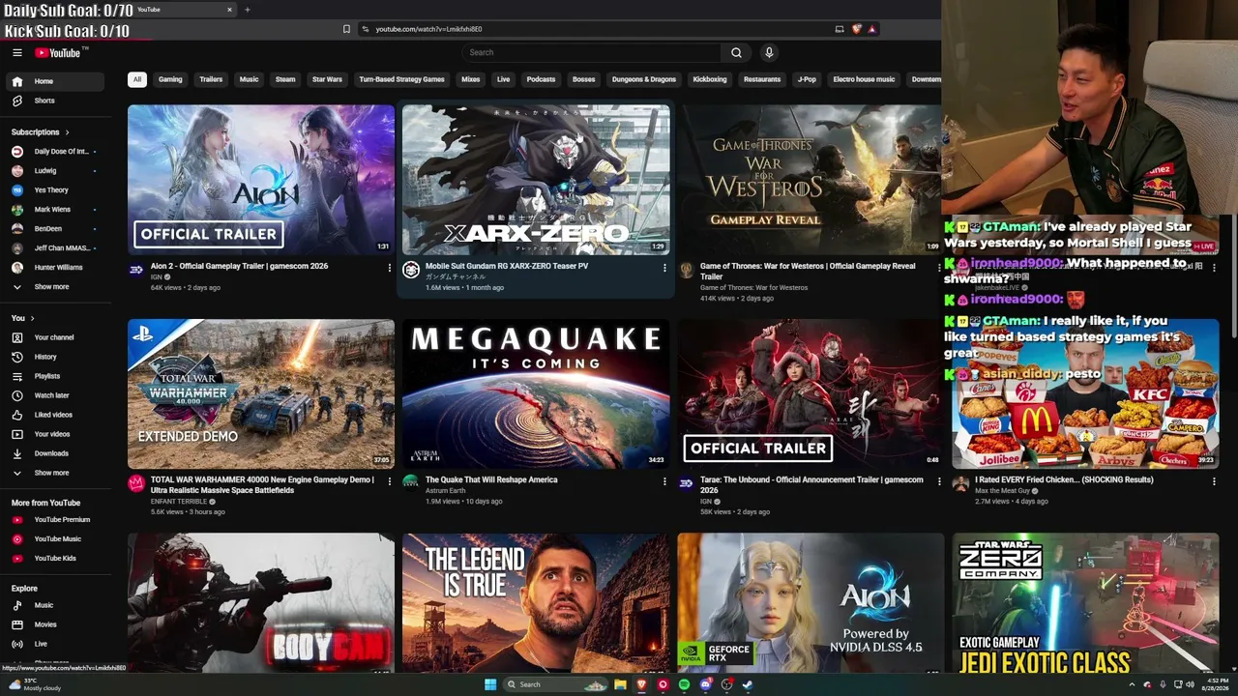Select the Dungeons & Dragons chip
This screenshot has width=1238, height=696.
point(643,79)
